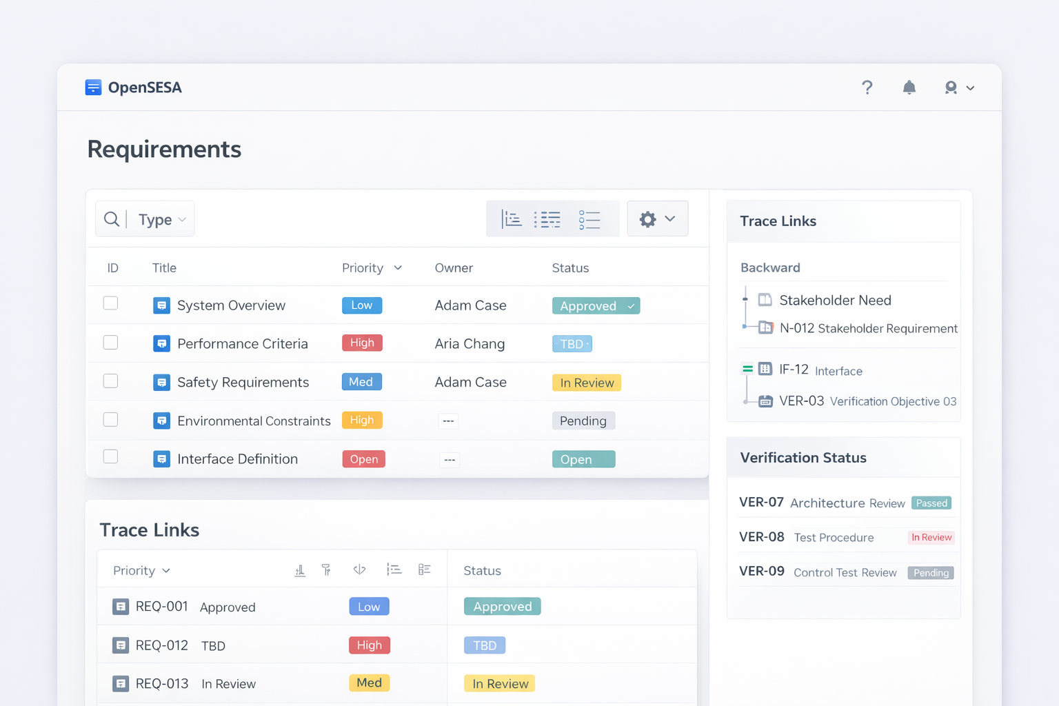Sort requirements by Priority column
Viewport: 1059px width, 706px height.
tap(372, 268)
